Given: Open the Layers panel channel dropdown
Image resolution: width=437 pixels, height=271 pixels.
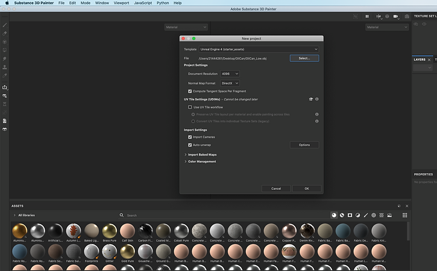Looking at the screenshot, I should [x=423, y=67].
